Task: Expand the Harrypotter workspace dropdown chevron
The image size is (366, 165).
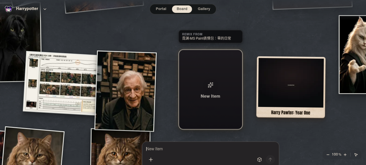Action: [45, 9]
